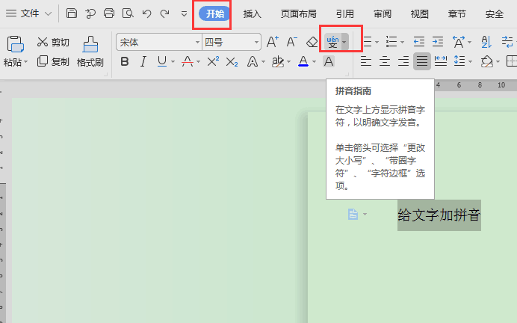517x323 pixels.
Task: Switch to the 开始 tab
Action: pyautogui.click(x=214, y=14)
